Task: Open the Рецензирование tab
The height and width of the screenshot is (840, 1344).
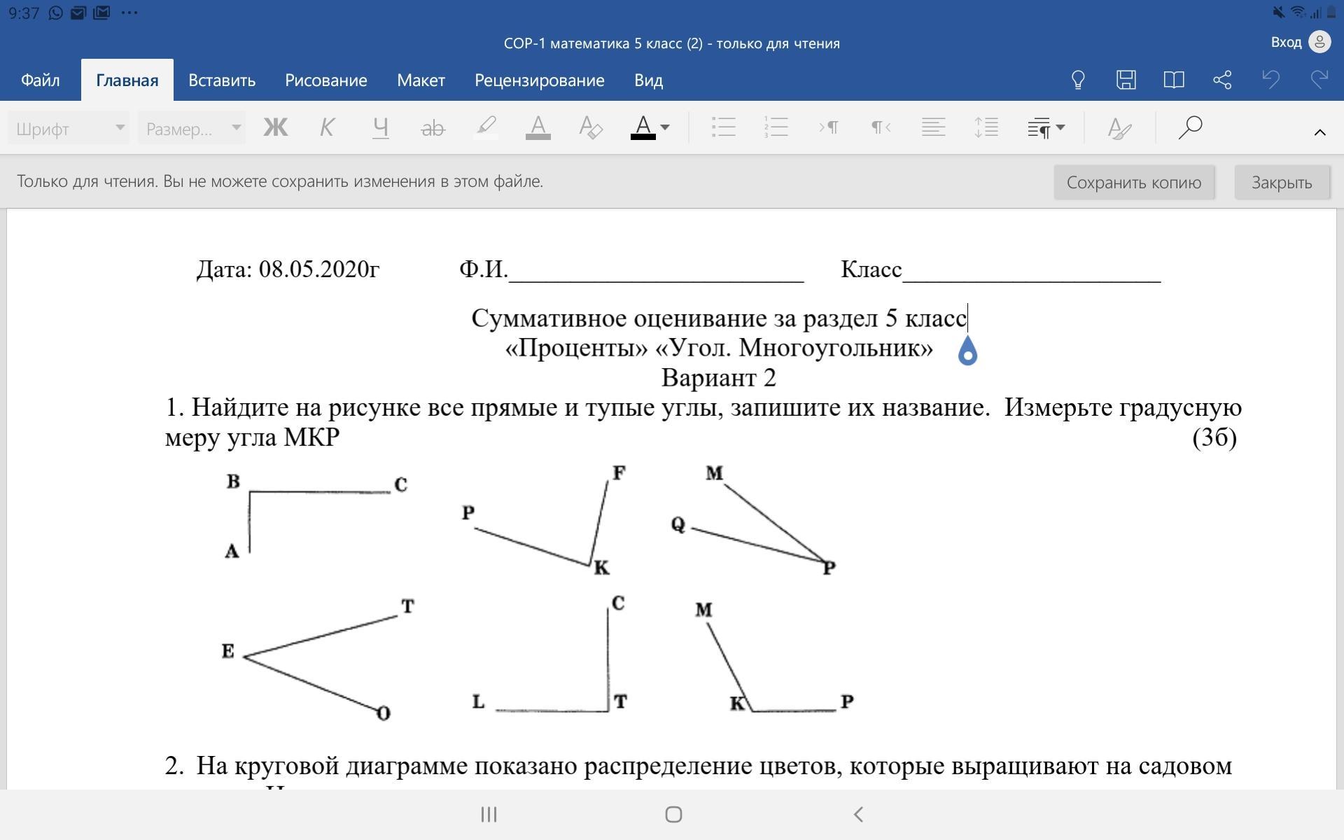Action: tap(539, 80)
